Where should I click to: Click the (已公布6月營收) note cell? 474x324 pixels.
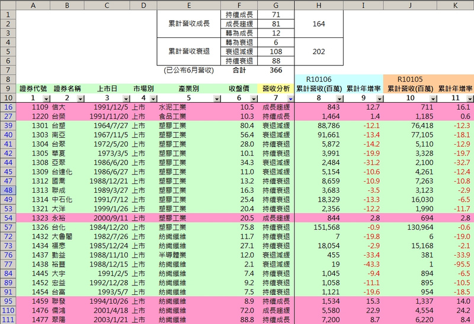[x=189, y=70]
